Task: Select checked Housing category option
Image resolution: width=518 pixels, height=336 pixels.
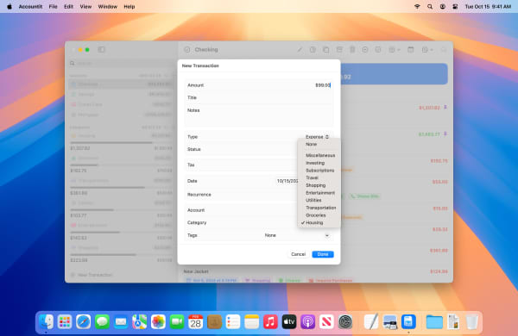Action: pyautogui.click(x=319, y=223)
